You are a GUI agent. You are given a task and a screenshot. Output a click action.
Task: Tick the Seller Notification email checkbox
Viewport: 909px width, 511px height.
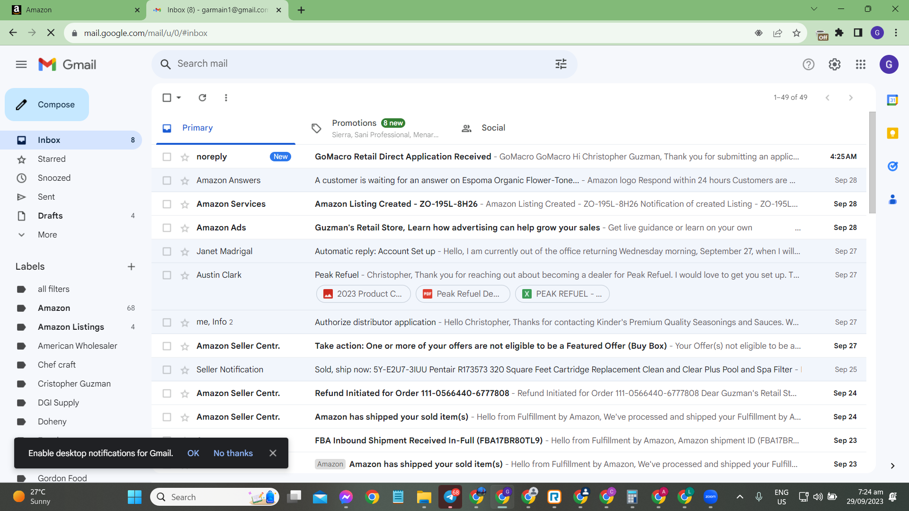click(x=167, y=370)
